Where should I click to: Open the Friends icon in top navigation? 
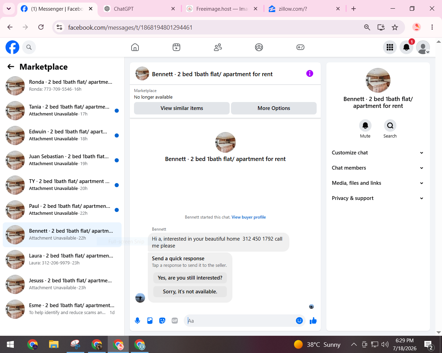pyautogui.click(x=218, y=47)
